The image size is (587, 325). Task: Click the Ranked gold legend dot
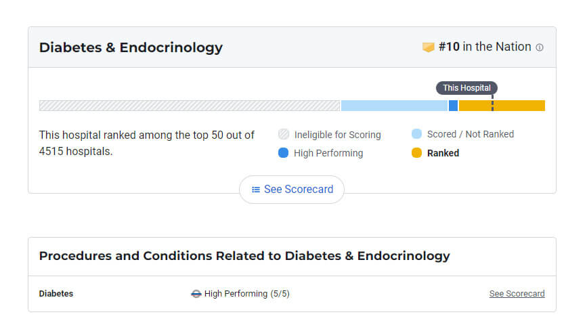tap(416, 153)
